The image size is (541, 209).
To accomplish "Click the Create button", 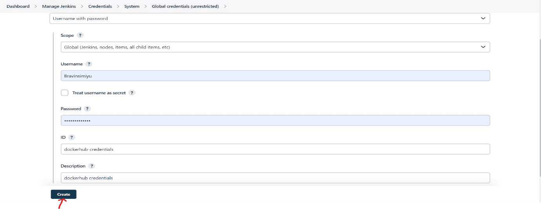I will 64,194.
